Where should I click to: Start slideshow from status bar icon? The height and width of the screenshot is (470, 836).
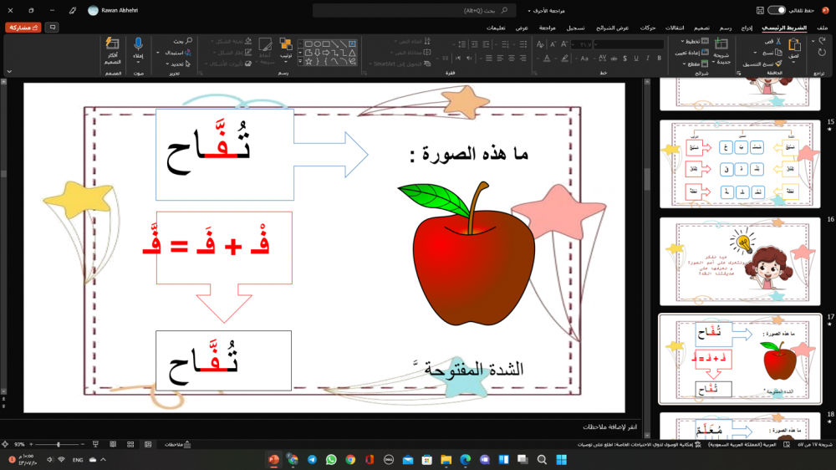[x=95, y=444]
